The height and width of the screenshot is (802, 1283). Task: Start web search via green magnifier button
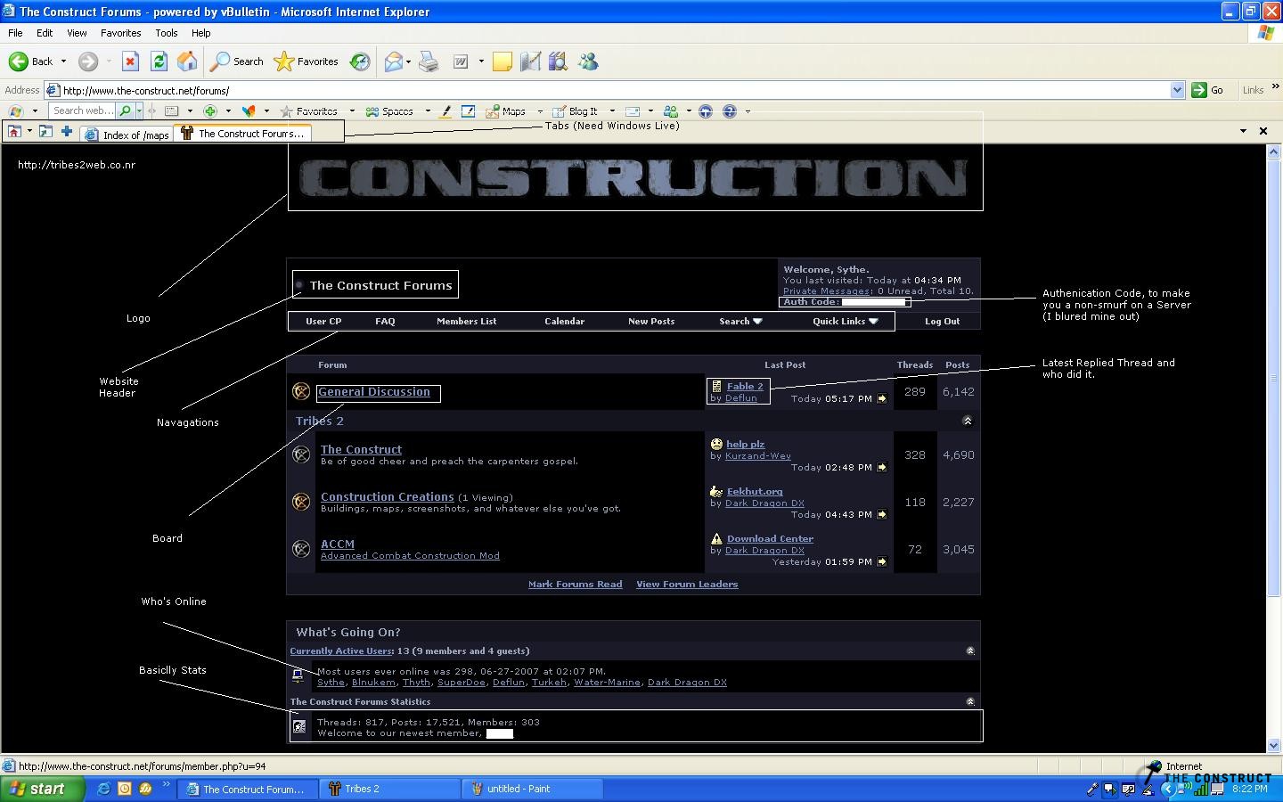pyautogui.click(x=126, y=111)
